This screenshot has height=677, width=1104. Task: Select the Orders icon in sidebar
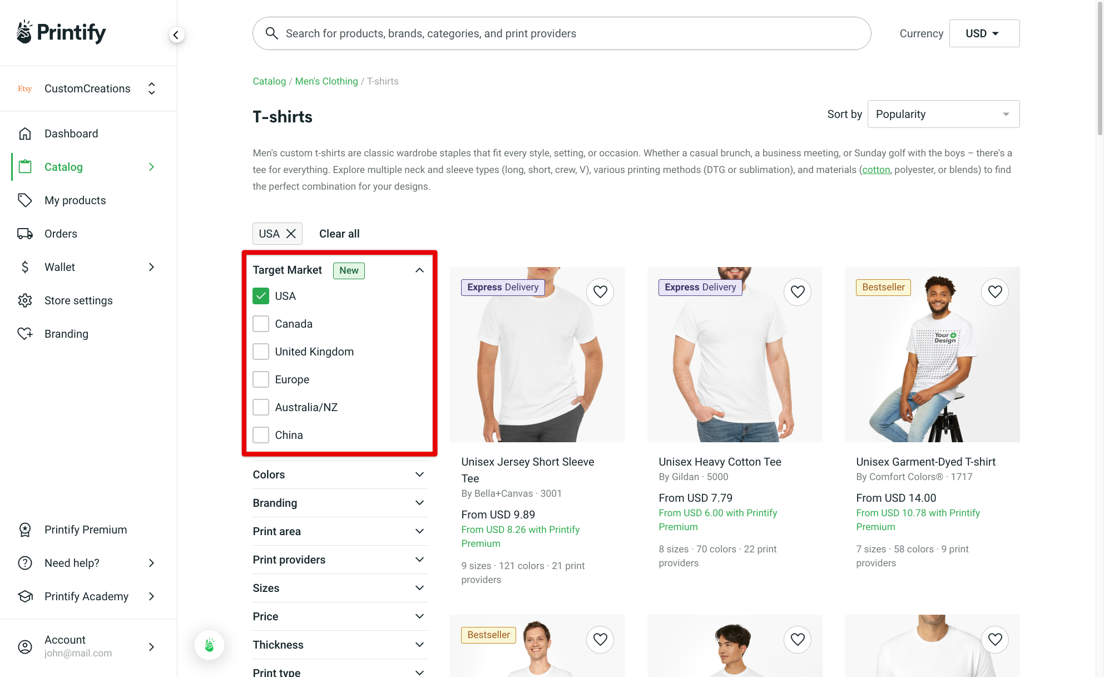pos(25,234)
